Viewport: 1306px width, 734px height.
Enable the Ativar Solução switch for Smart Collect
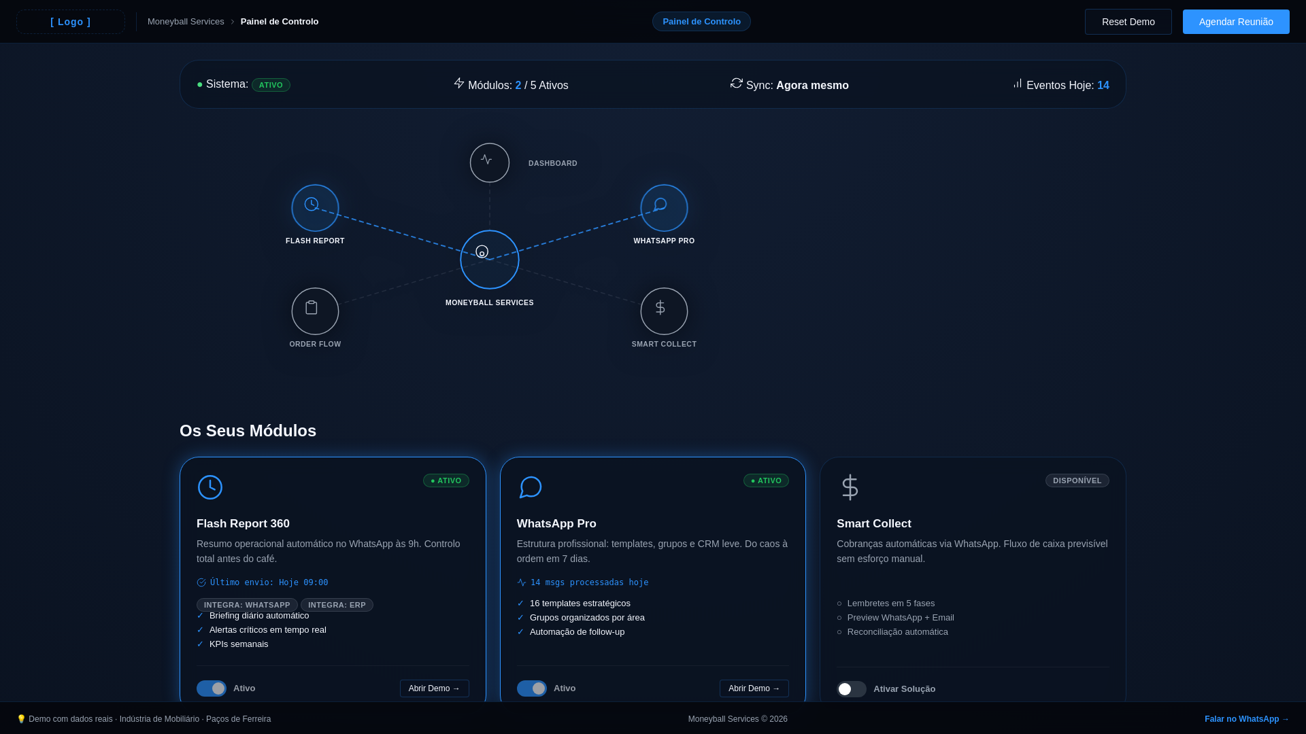852,689
